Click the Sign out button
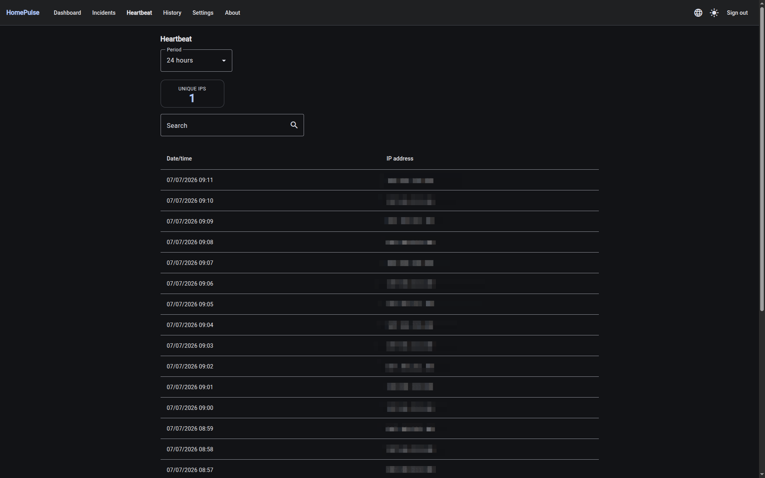The height and width of the screenshot is (478, 765). (x=737, y=13)
